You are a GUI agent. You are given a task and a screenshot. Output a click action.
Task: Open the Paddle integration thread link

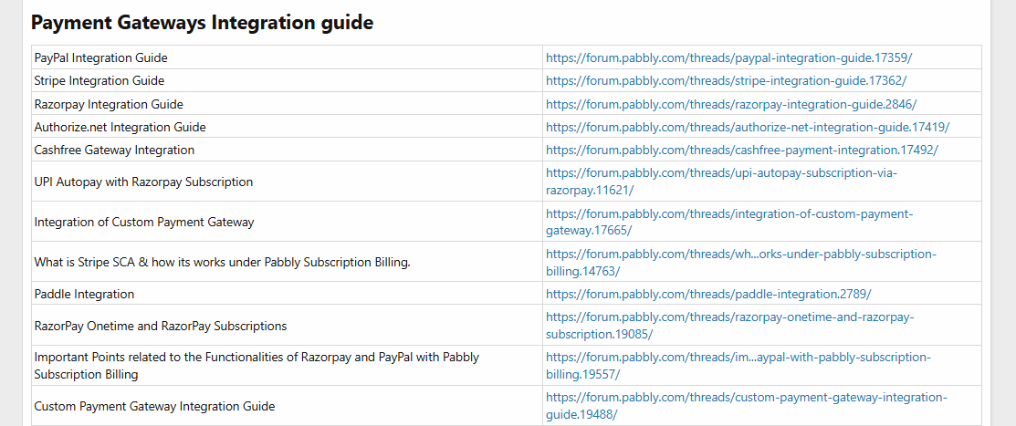coord(708,294)
